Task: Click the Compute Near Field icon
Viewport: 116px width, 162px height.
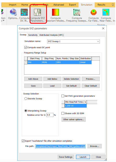Action: (x=106, y=12)
